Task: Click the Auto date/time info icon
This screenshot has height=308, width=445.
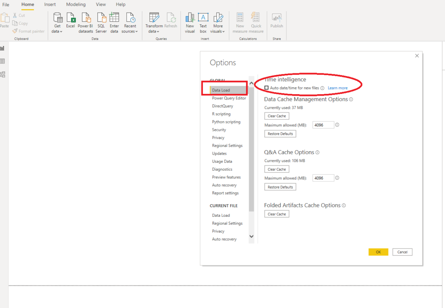Action: coord(322,88)
